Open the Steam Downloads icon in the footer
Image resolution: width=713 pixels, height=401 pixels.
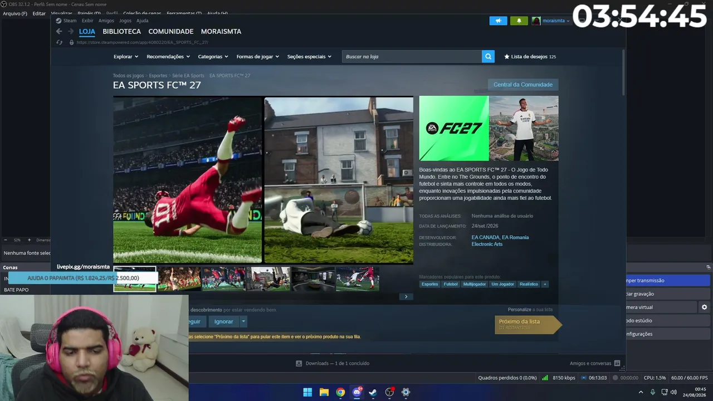coord(299,363)
